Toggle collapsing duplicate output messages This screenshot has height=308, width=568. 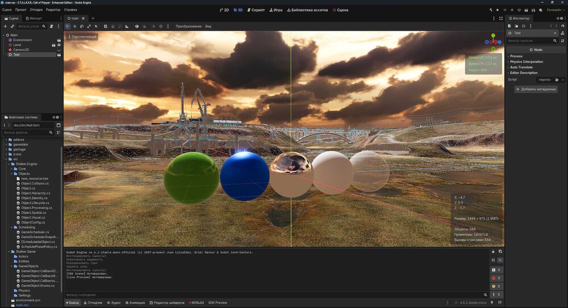click(493, 260)
